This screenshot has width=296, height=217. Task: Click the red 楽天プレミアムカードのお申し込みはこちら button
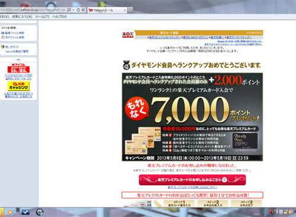[192, 180]
